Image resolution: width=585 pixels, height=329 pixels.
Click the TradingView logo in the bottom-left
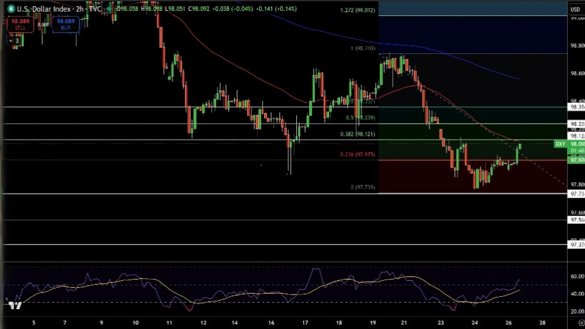(x=15, y=306)
